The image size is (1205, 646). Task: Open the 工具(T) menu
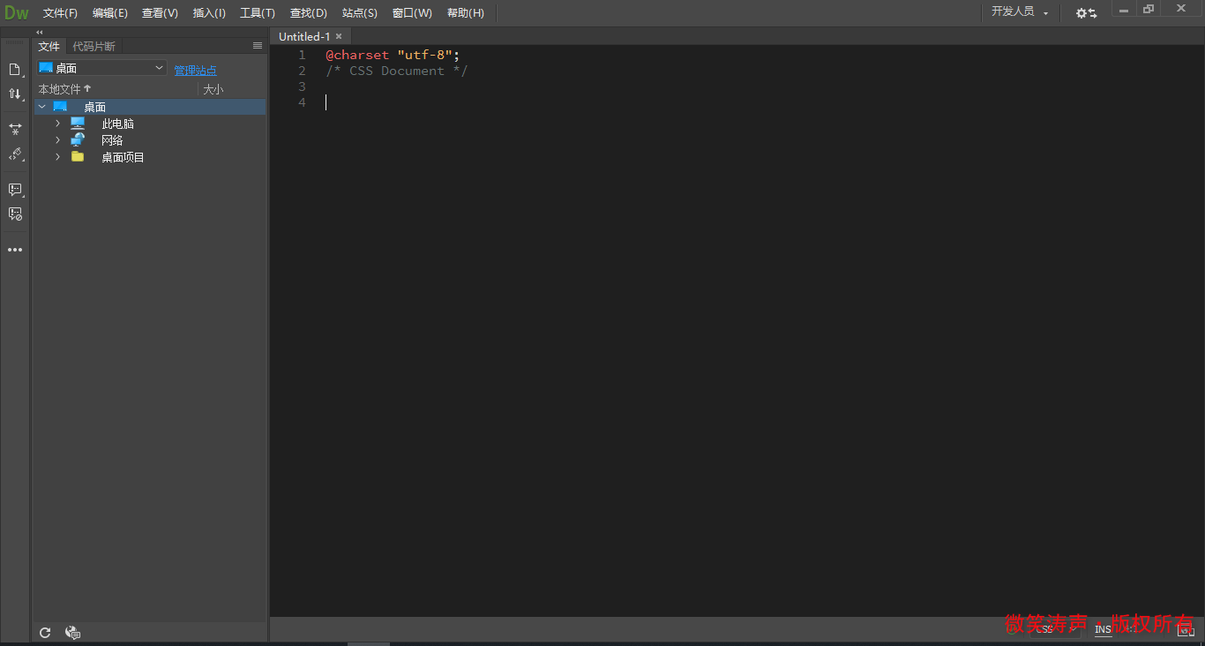258,13
